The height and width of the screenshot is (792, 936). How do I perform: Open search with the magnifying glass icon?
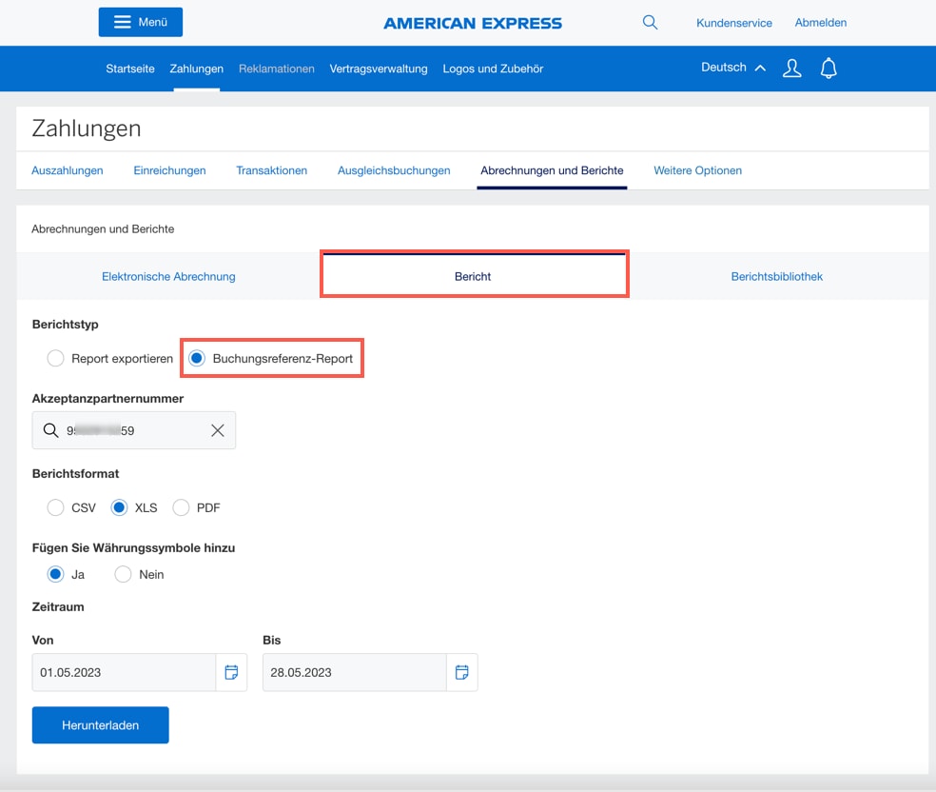coord(651,22)
